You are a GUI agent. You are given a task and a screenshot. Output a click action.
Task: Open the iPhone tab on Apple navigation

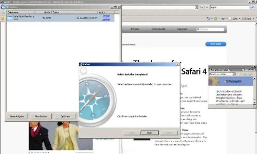click(x=135, y=29)
